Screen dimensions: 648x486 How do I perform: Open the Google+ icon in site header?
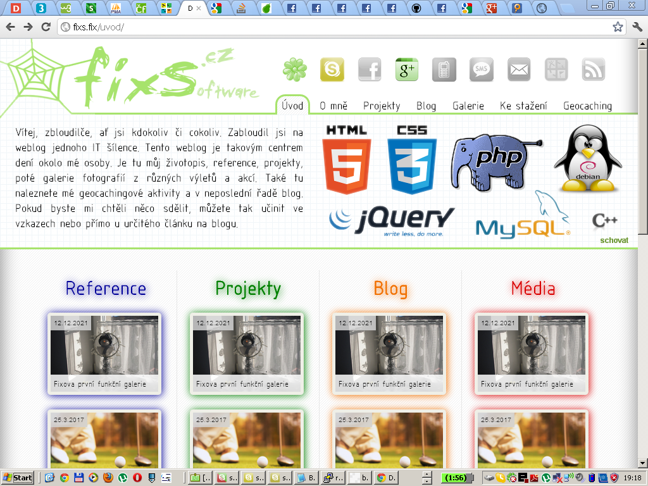point(407,69)
